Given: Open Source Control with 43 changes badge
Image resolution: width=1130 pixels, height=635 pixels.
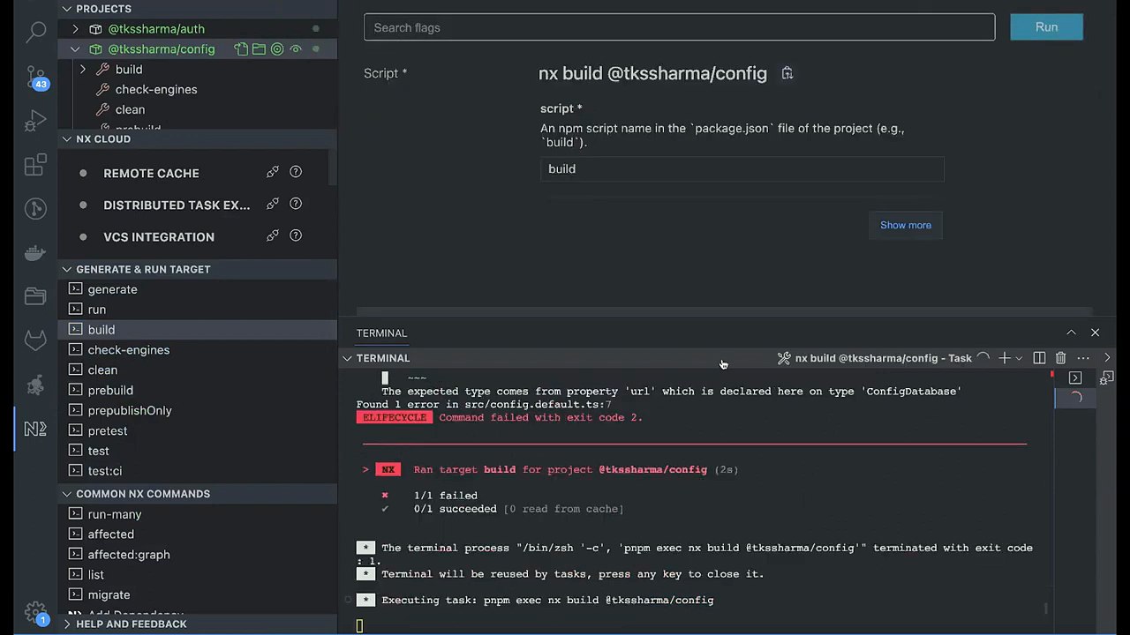Looking at the screenshot, I should pyautogui.click(x=35, y=77).
